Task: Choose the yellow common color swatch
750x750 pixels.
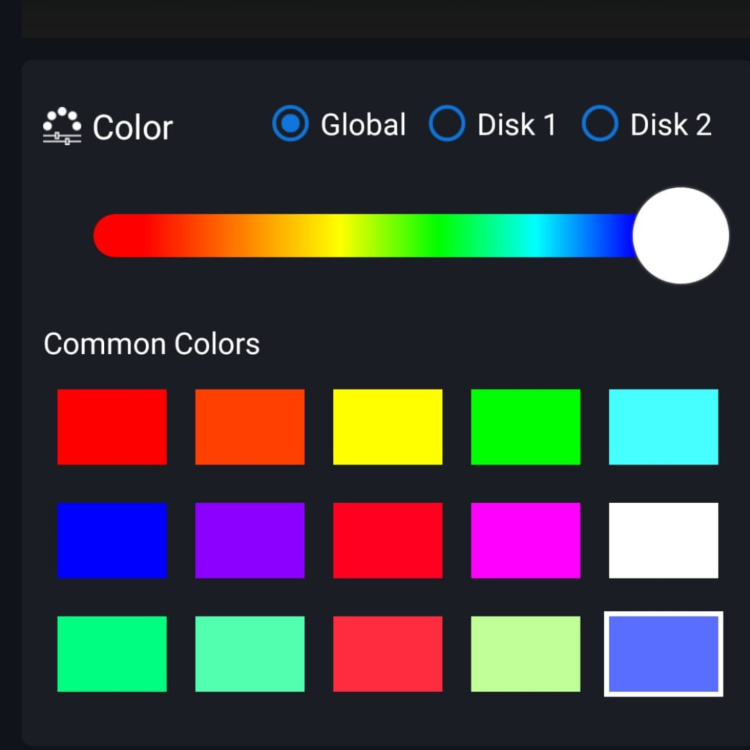Action: pos(387,427)
